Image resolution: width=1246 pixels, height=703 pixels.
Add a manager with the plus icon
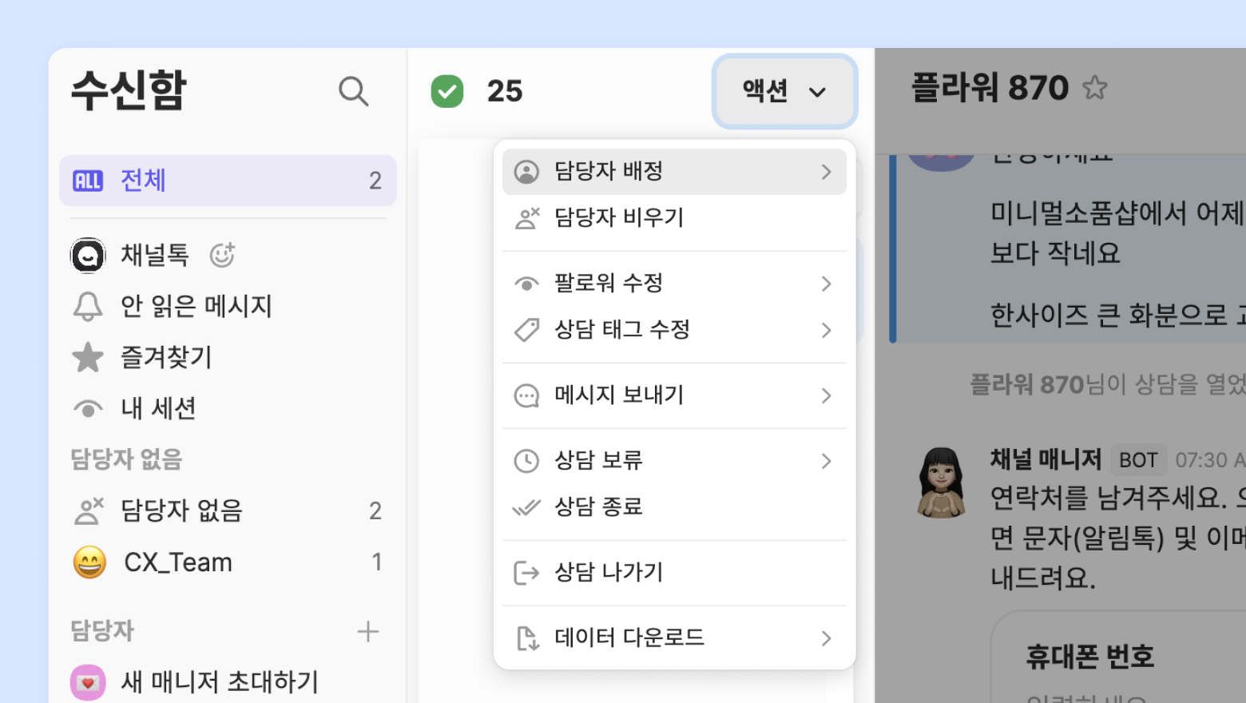[x=367, y=632]
